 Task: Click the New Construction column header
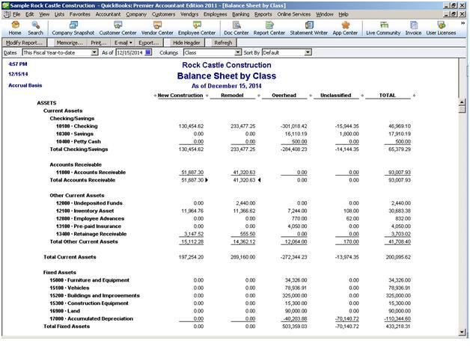[x=180, y=95]
